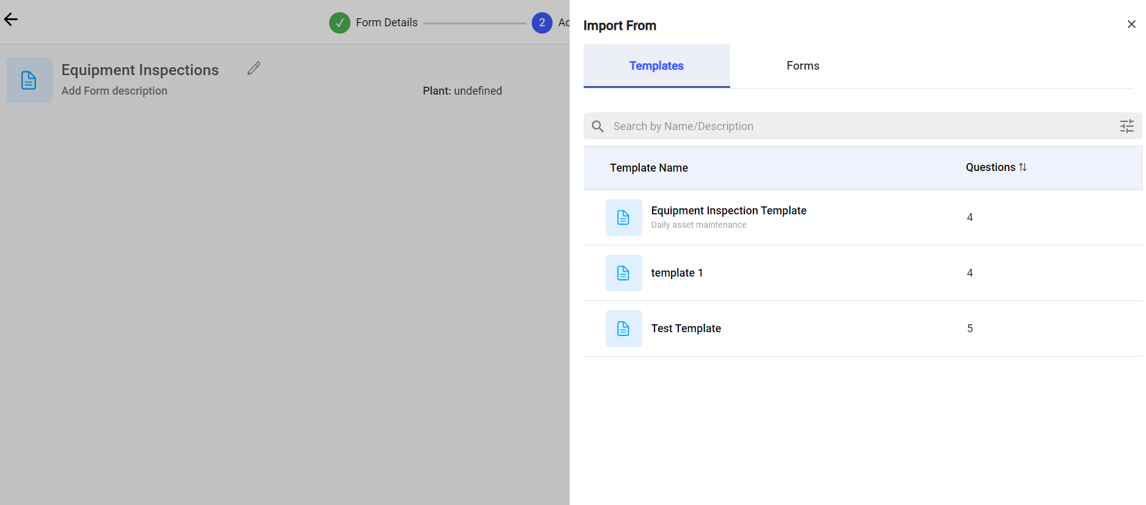This screenshot has height=505, width=1146.
Task: Click step 2 circle in the stepper
Action: (x=542, y=23)
